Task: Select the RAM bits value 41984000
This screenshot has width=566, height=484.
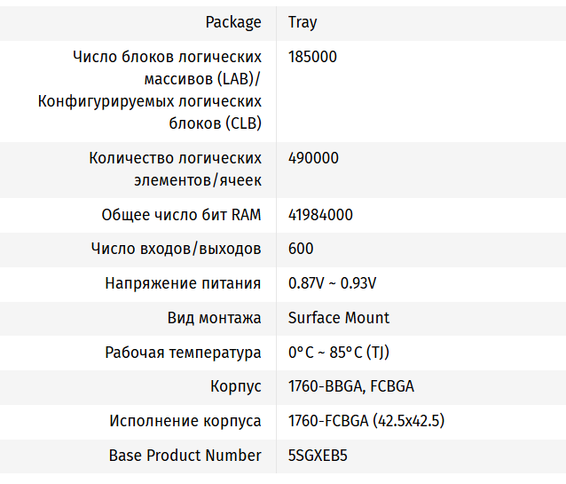Action: click(x=320, y=215)
